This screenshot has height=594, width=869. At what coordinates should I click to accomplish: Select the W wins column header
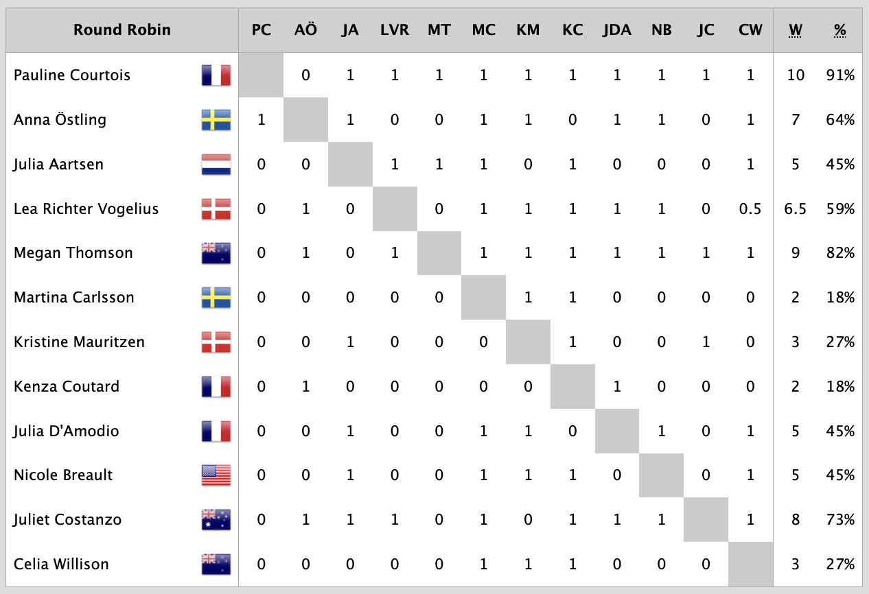click(x=795, y=30)
